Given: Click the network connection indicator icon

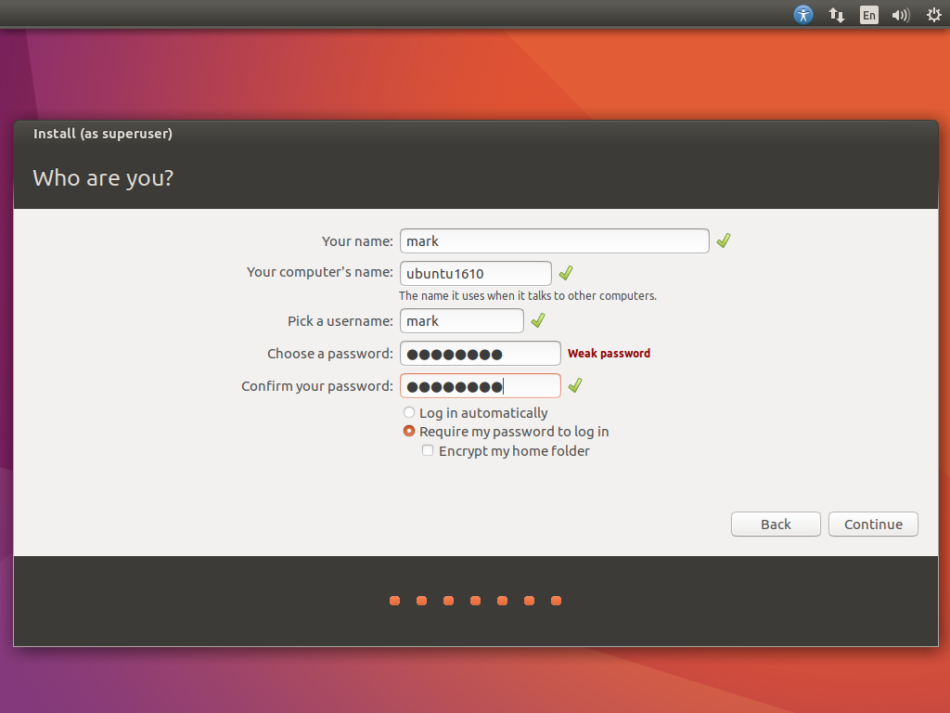Looking at the screenshot, I should [x=836, y=15].
